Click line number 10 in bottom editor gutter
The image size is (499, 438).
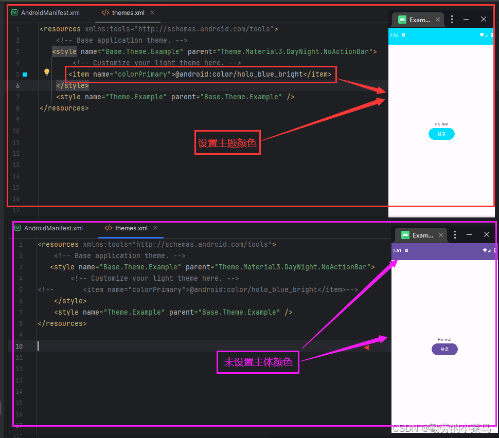click(20, 345)
